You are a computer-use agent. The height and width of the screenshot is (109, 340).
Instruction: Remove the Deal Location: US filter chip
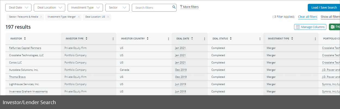coord(108,17)
